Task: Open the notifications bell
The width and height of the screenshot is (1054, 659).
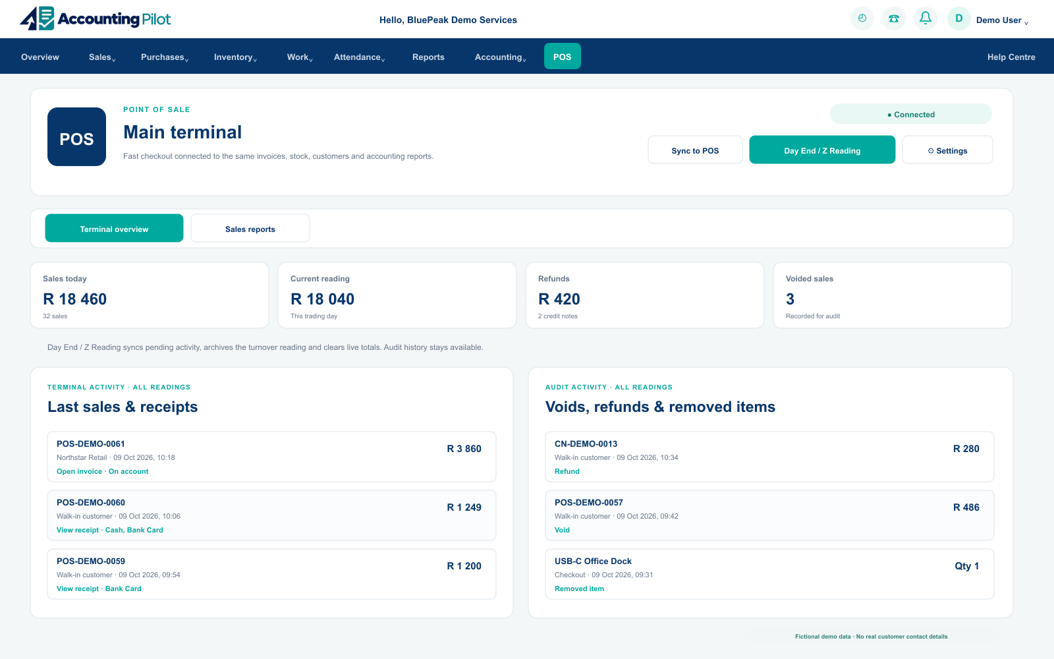Action: (926, 18)
